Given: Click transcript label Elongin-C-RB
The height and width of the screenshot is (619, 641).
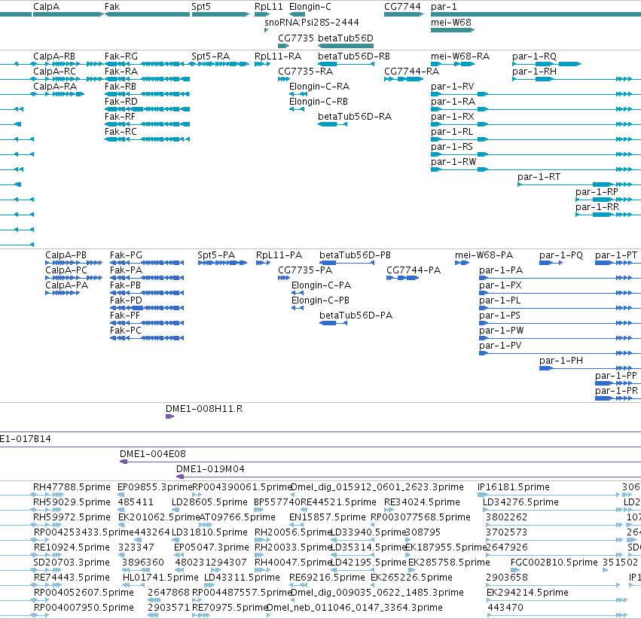Looking at the screenshot, I should pos(319,102).
